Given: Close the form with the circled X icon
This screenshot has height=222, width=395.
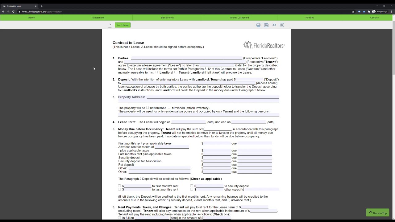Looking at the screenshot, I should 282,25.
